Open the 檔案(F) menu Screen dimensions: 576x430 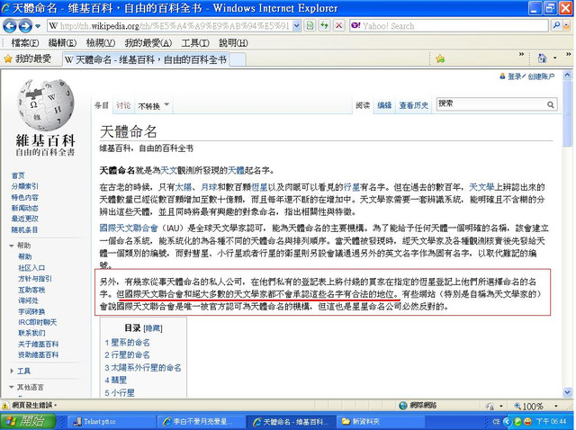[x=25, y=43]
